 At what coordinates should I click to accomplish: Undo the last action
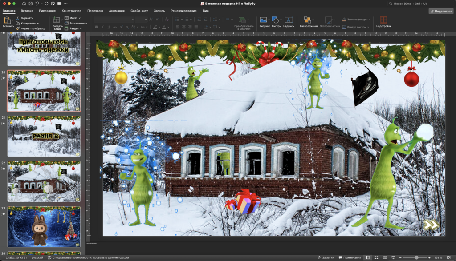point(37,4)
